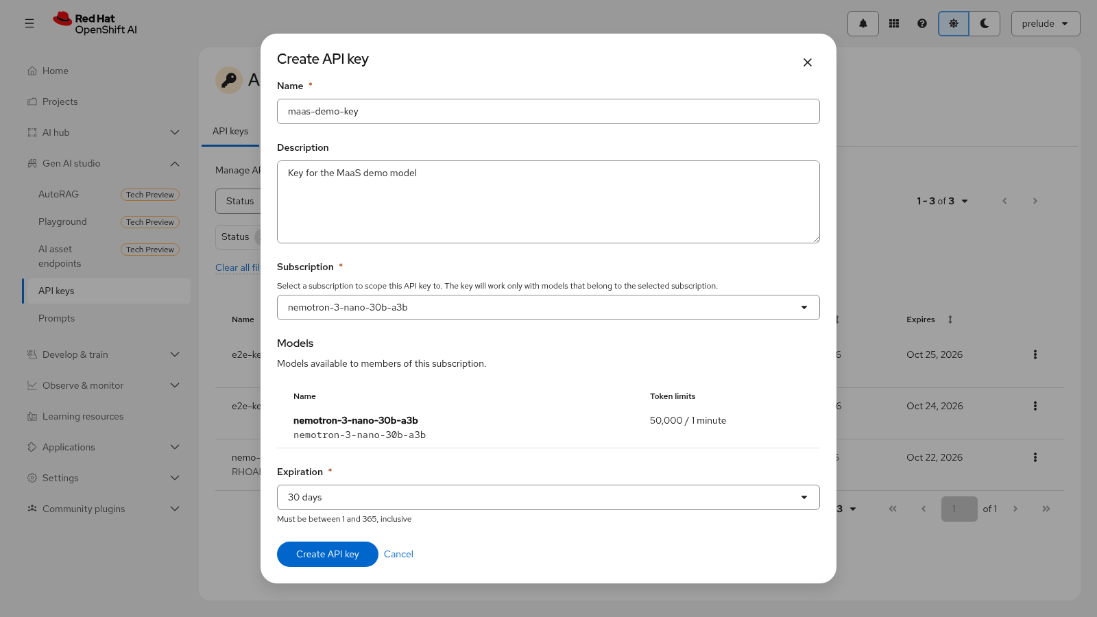Select the API keys tab
Viewport: 1097px width, 617px height.
click(x=230, y=131)
